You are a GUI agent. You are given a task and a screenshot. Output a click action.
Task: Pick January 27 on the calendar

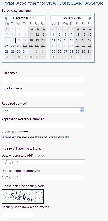pyautogui.click(x=65, y=52)
